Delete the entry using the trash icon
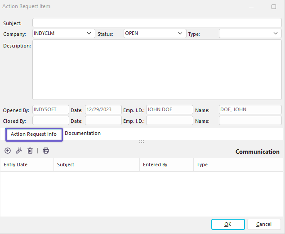This screenshot has width=285, height=234. pyautogui.click(x=30, y=151)
